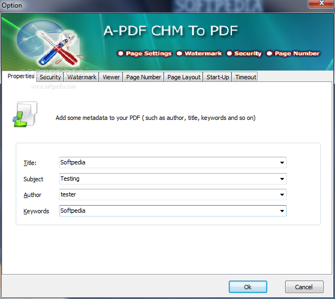Open the Properties tab
335x299 pixels.
[21, 76]
